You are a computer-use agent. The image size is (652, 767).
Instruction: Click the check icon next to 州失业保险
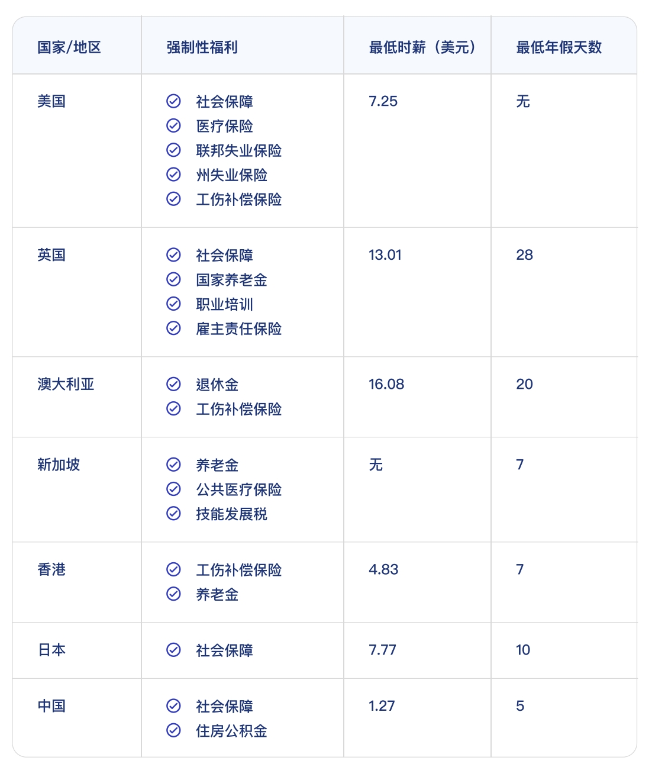[x=173, y=175]
